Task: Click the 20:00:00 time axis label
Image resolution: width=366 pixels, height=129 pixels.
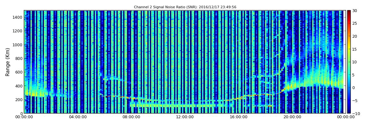Action: [292, 117]
